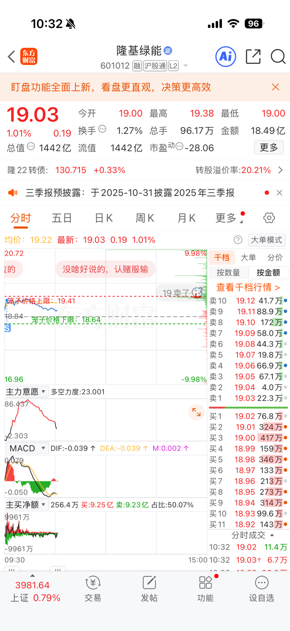Switch to the 五日 tab
The image size is (290, 631).
pyautogui.click(x=62, y=218)
